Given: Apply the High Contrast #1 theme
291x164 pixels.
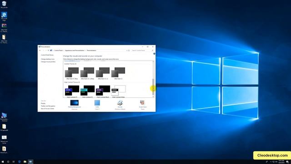Looking at the screenshot, I should 72,91.
